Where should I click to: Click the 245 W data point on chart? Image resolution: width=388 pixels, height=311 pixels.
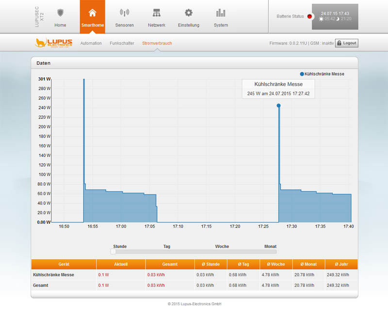pyautogui.click(x=278, y=106)
